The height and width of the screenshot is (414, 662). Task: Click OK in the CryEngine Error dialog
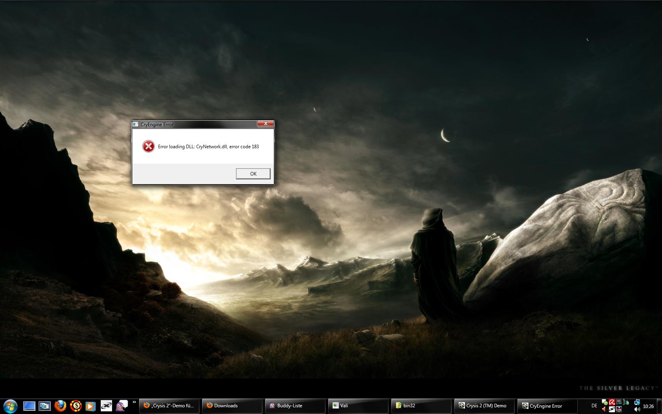pos(253,173)
